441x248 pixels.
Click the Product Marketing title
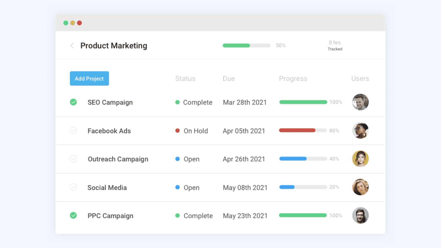[x=114, y=46]
